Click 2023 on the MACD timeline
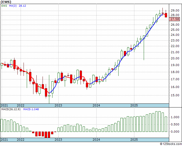The height and width of the screenshot is (146, 182). pos(58,140)
